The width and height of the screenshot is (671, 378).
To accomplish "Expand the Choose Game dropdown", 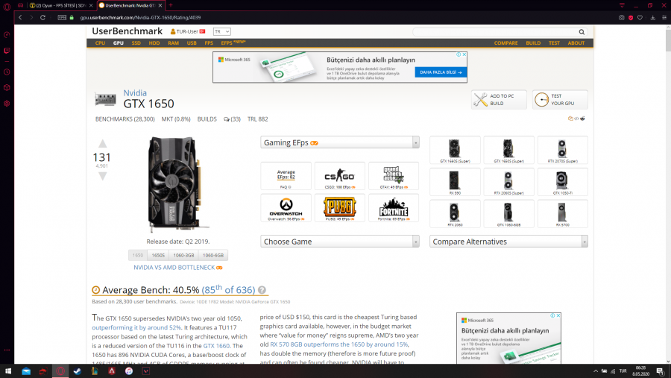I will tap(340, 242).
